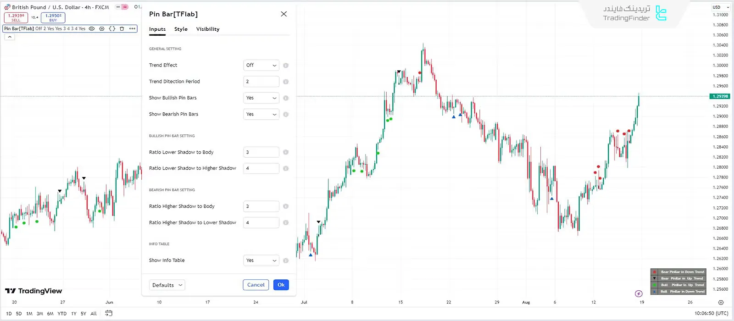The width and height of the screenshot is (734, 321).
Task: Toggle Pin Bar indicator visibility eye icon
Action: point(92,28)
